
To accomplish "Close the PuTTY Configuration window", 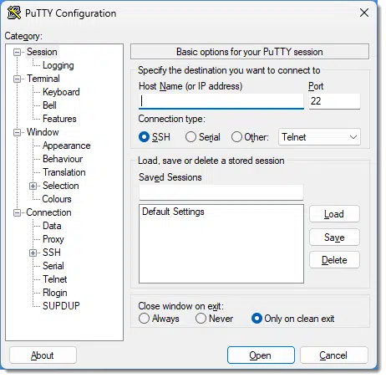I will point(364,13).
